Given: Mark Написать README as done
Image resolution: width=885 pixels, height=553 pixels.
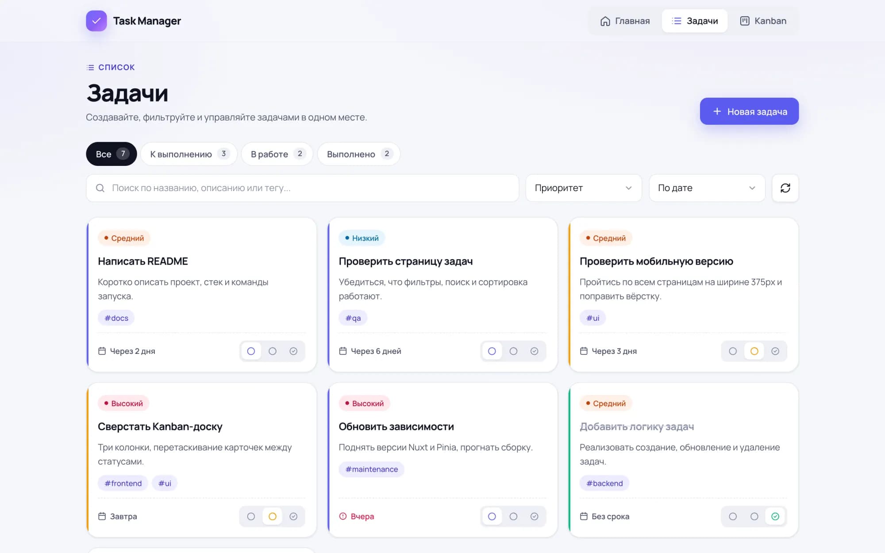Looking at the screenshot, I should [293, 351].
